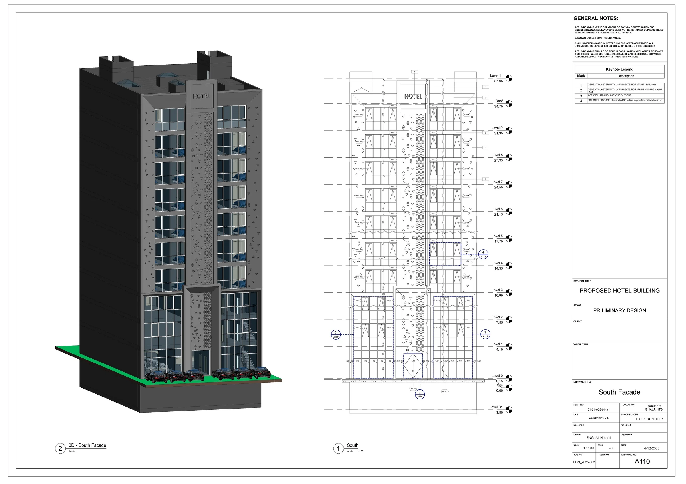The image size is (686, 484).
Task: Select the date '4-12-2025'
Action: pos(652,448)
